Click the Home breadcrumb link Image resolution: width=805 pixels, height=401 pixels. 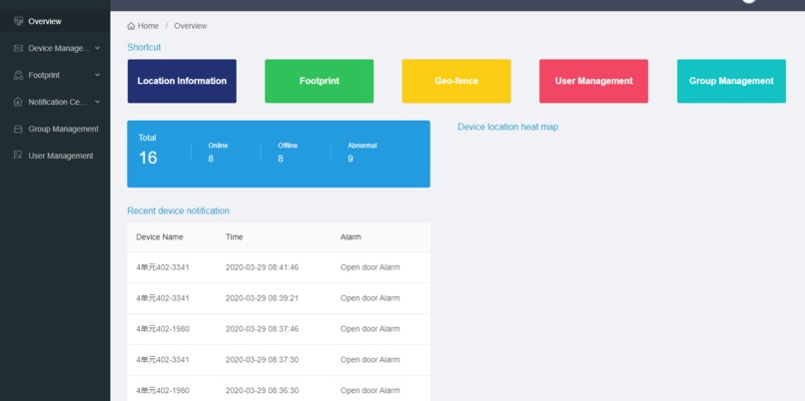pos(148,26)
